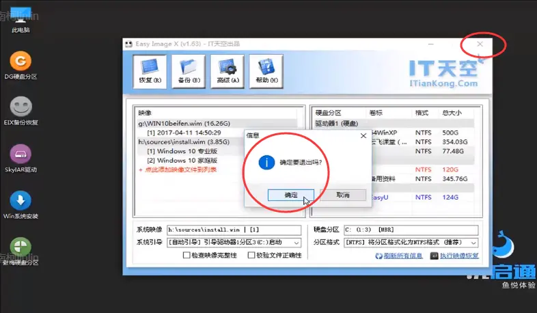
Task: Select red partition row with 120G
Action: coord(424,169)
